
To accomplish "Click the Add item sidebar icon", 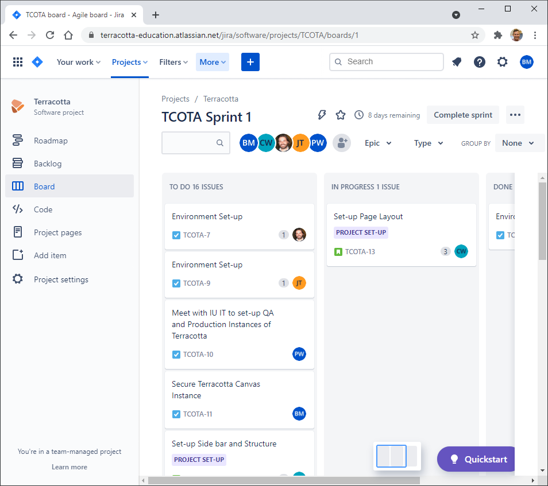I will pos(18,255).
